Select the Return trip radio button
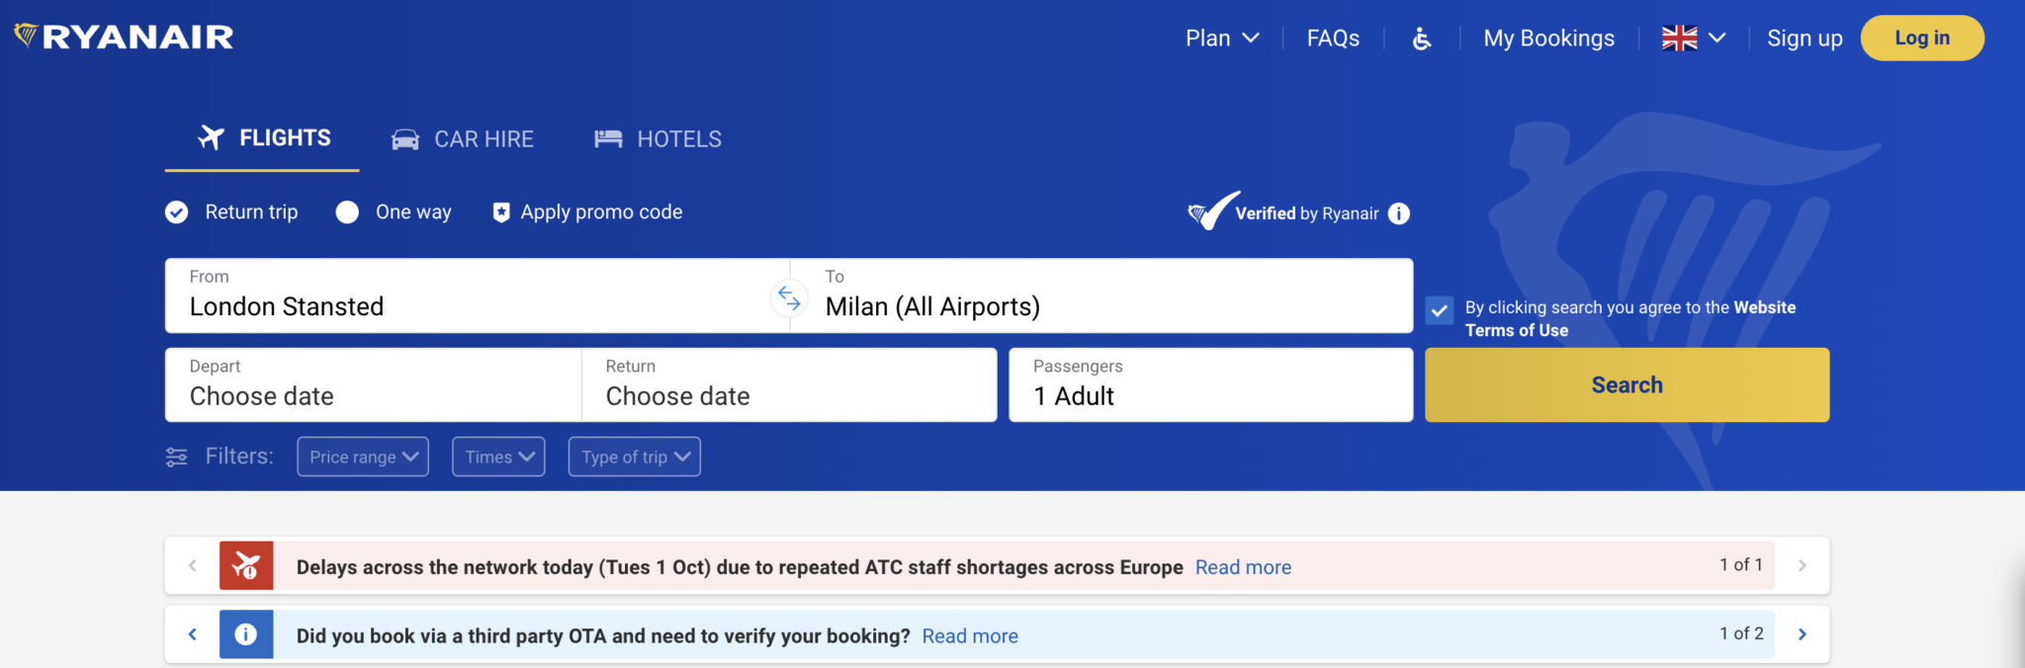Screen dimensions: 2025x668 click(176, 211)
